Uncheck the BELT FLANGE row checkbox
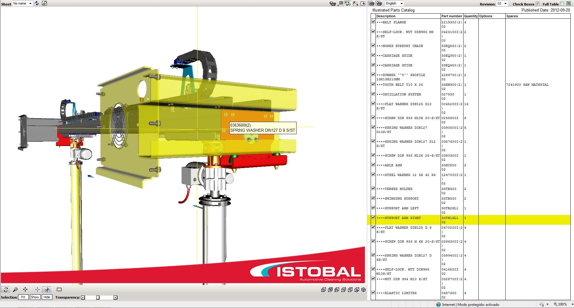This screenshot has width=574, height=308. (373, 22)
